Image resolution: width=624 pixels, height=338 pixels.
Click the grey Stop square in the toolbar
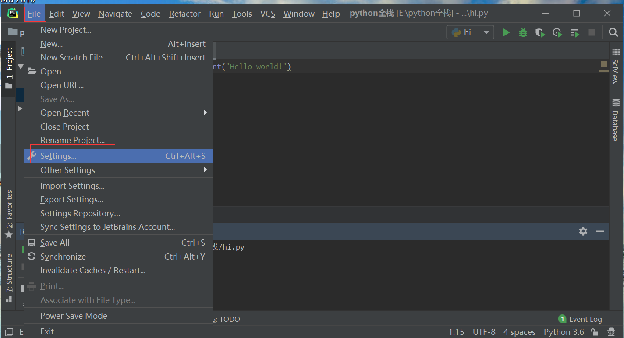[592, 32]
